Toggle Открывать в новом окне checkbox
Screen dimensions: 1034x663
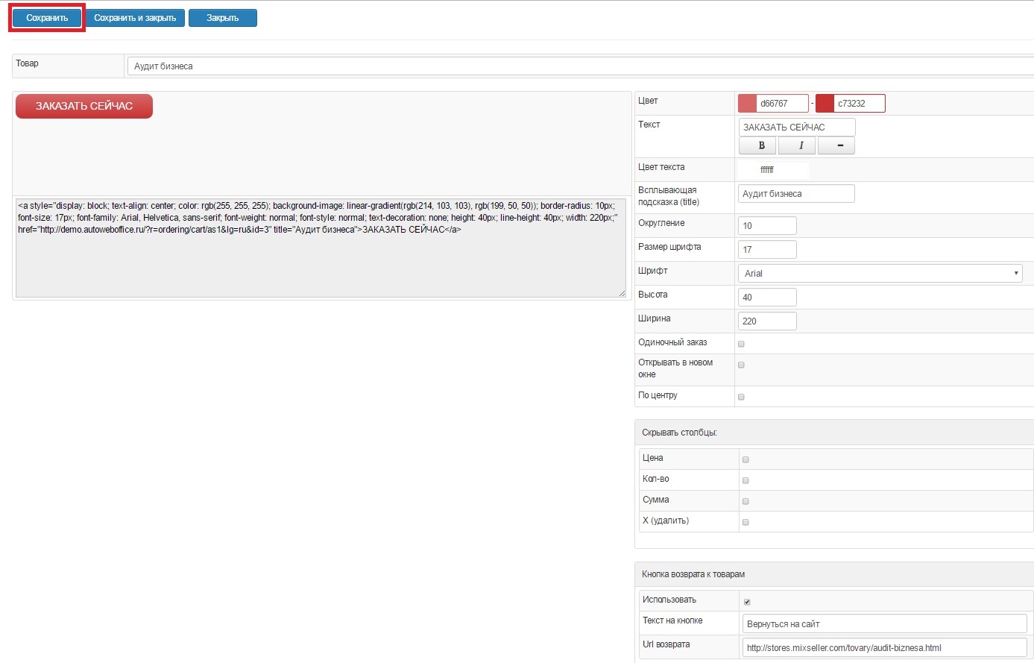point(741,365)
